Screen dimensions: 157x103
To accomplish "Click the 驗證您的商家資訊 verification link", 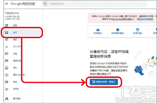I will [x=145, y=19].
